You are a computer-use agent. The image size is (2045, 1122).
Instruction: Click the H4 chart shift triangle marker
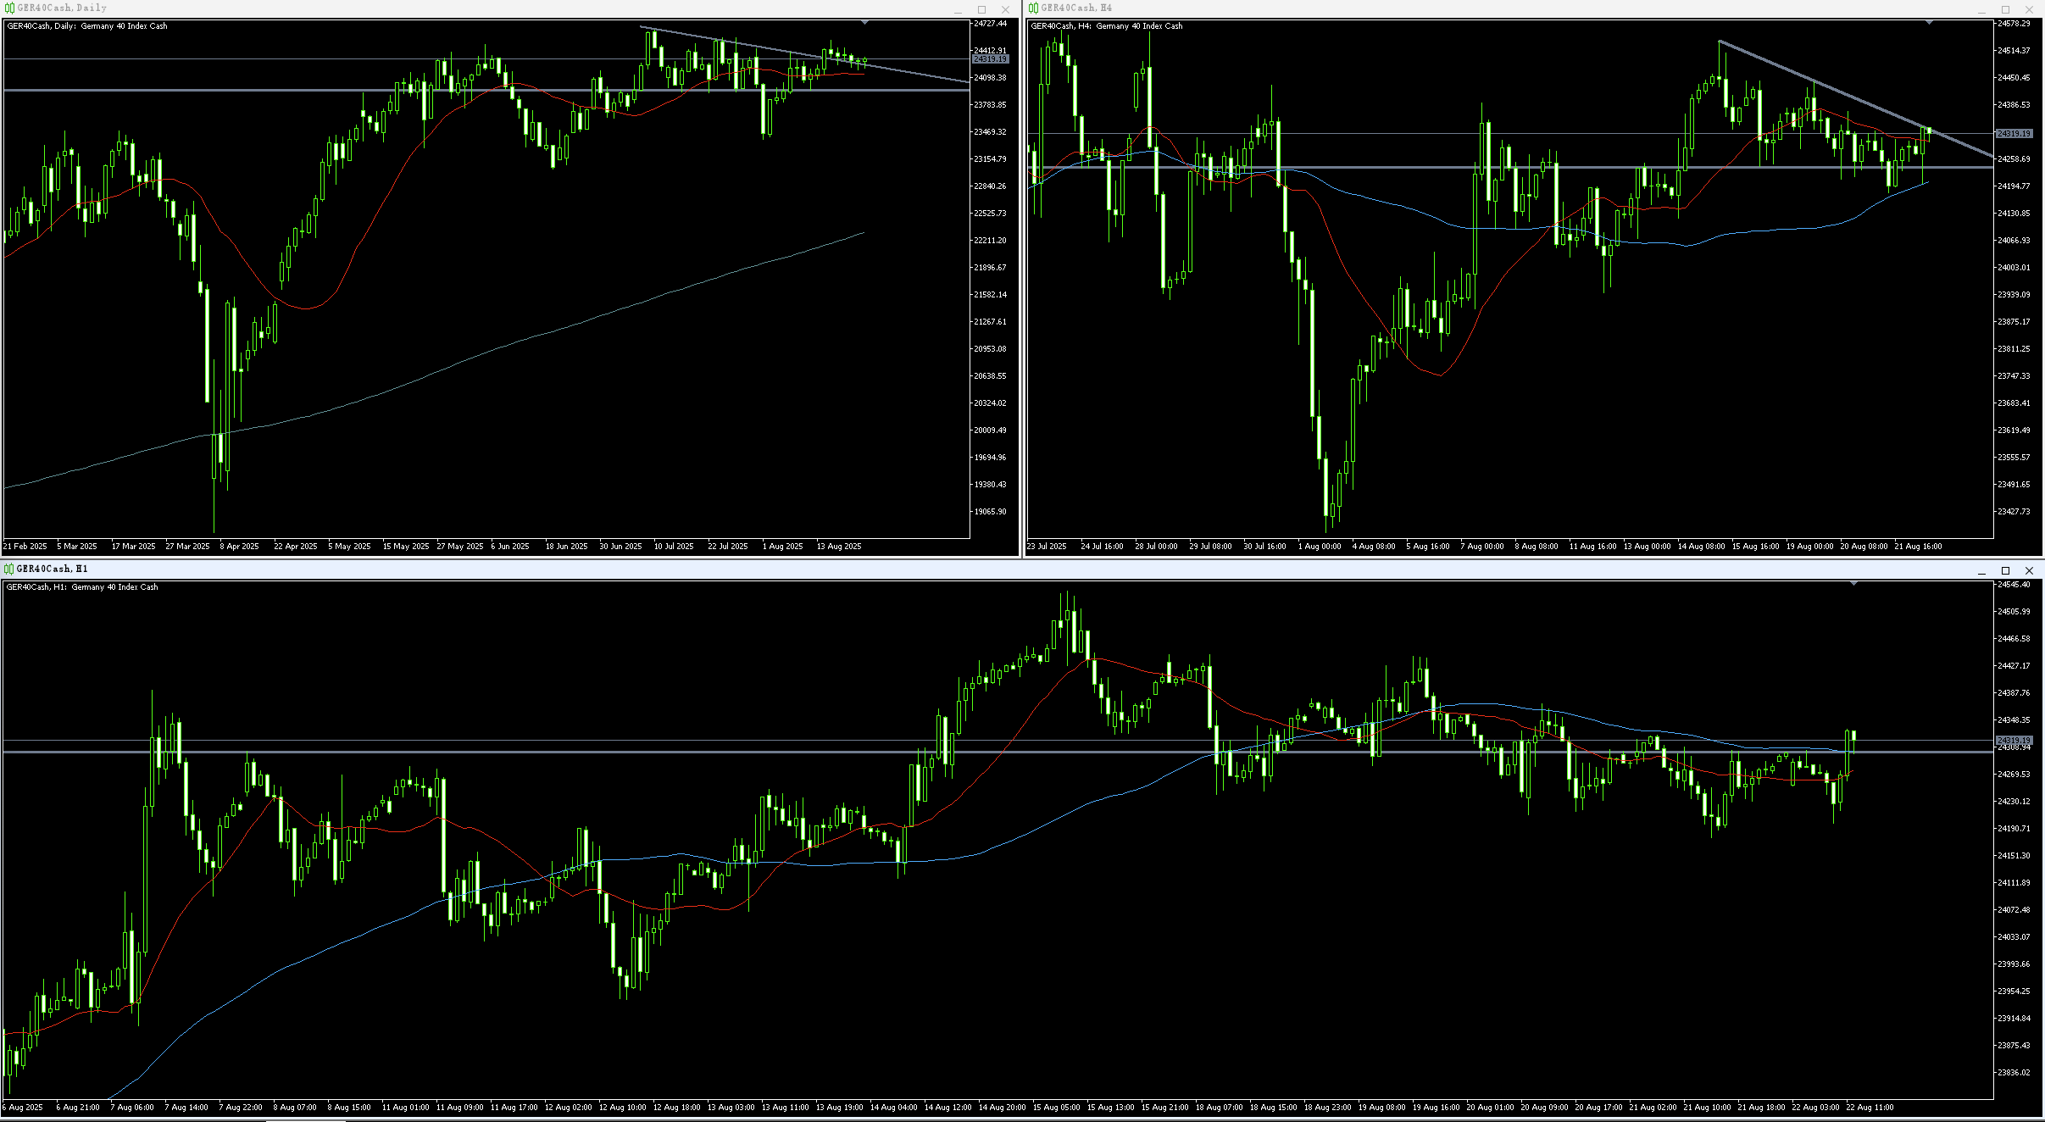point(1929,22)
